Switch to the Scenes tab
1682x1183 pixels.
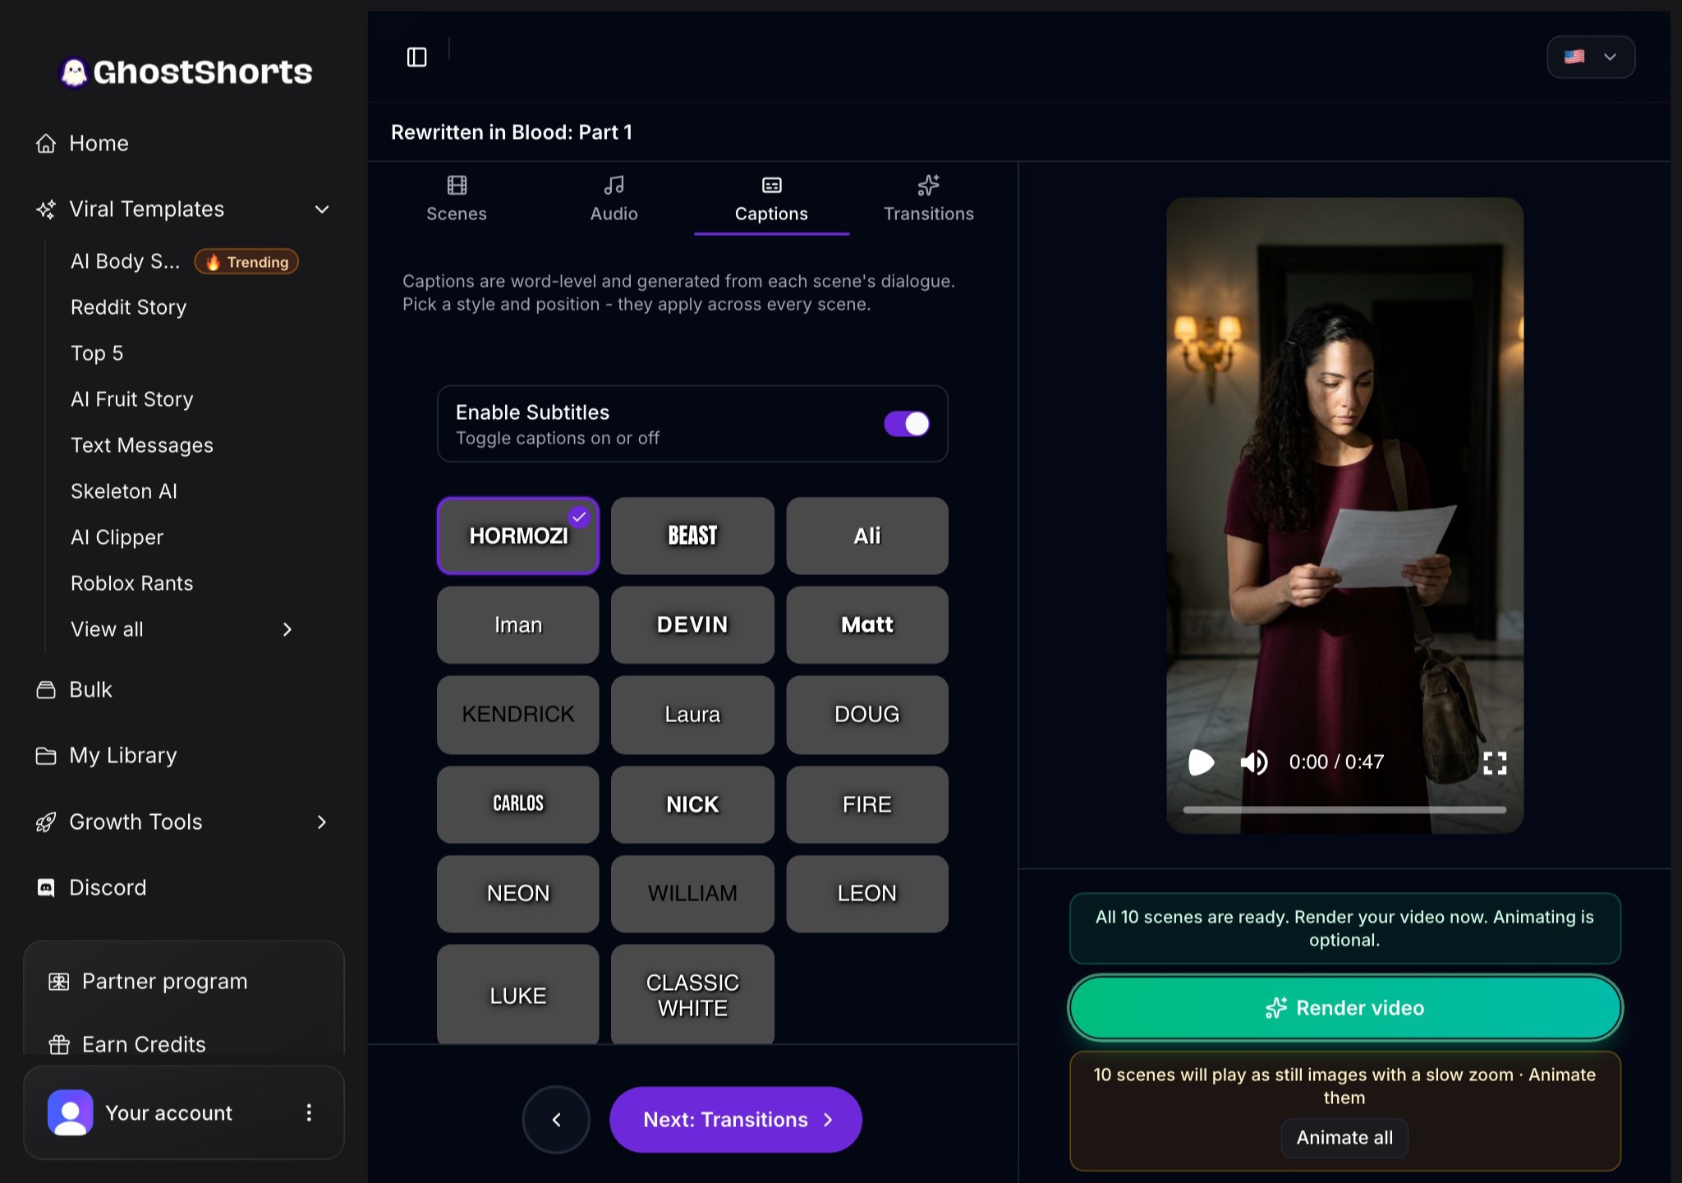click(457, 199)
